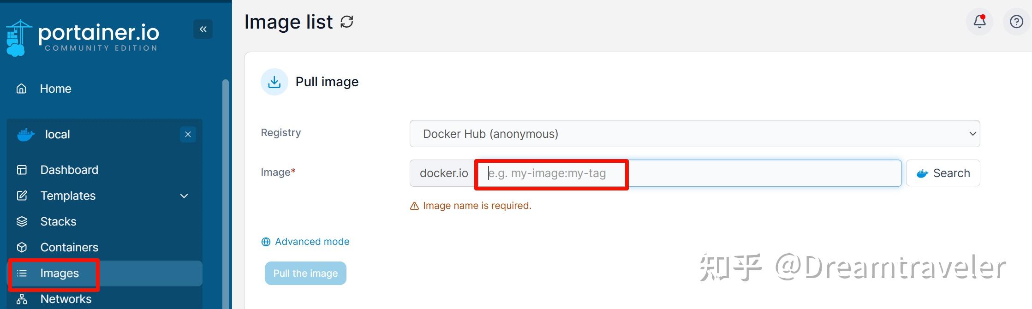Close the local environment with X
Viewport: 1032px width, 309px height.
click(188, 135)
